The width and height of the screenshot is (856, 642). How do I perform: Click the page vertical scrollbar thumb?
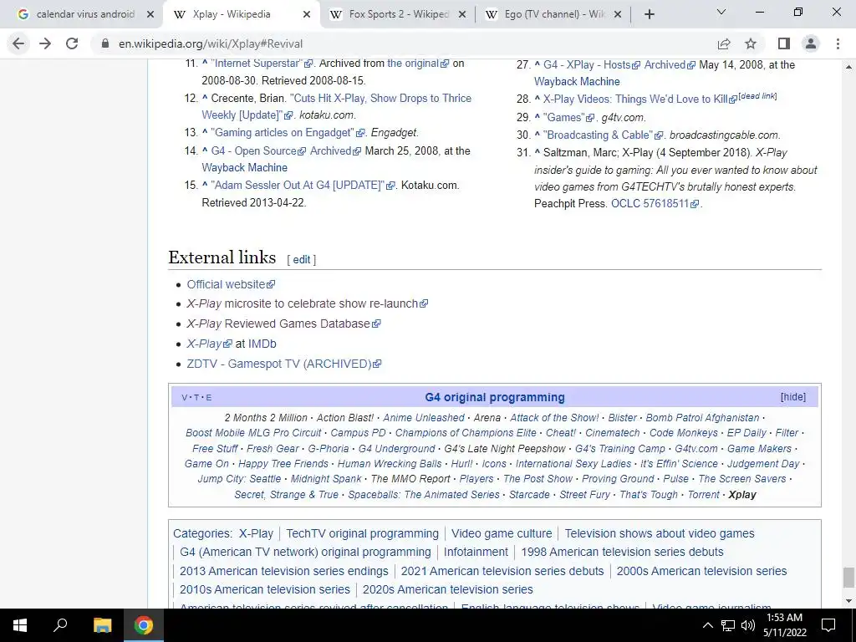click(x=848, y=577)
